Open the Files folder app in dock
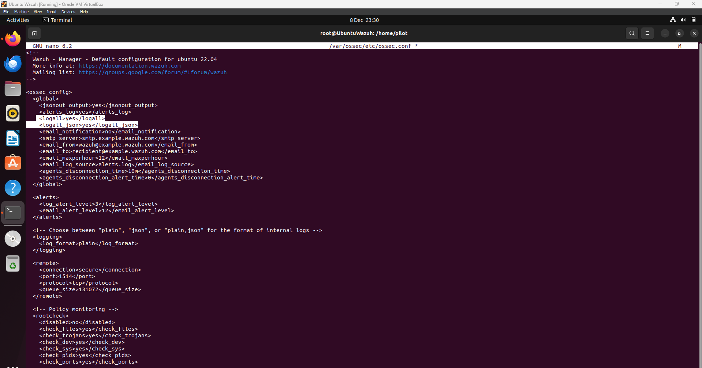The width and height of the screenshot is (702, 368). click(13, 88)
